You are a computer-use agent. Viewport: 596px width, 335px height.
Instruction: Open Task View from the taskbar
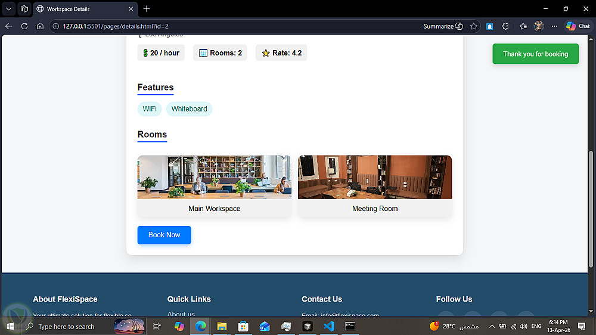pos(157,326)
